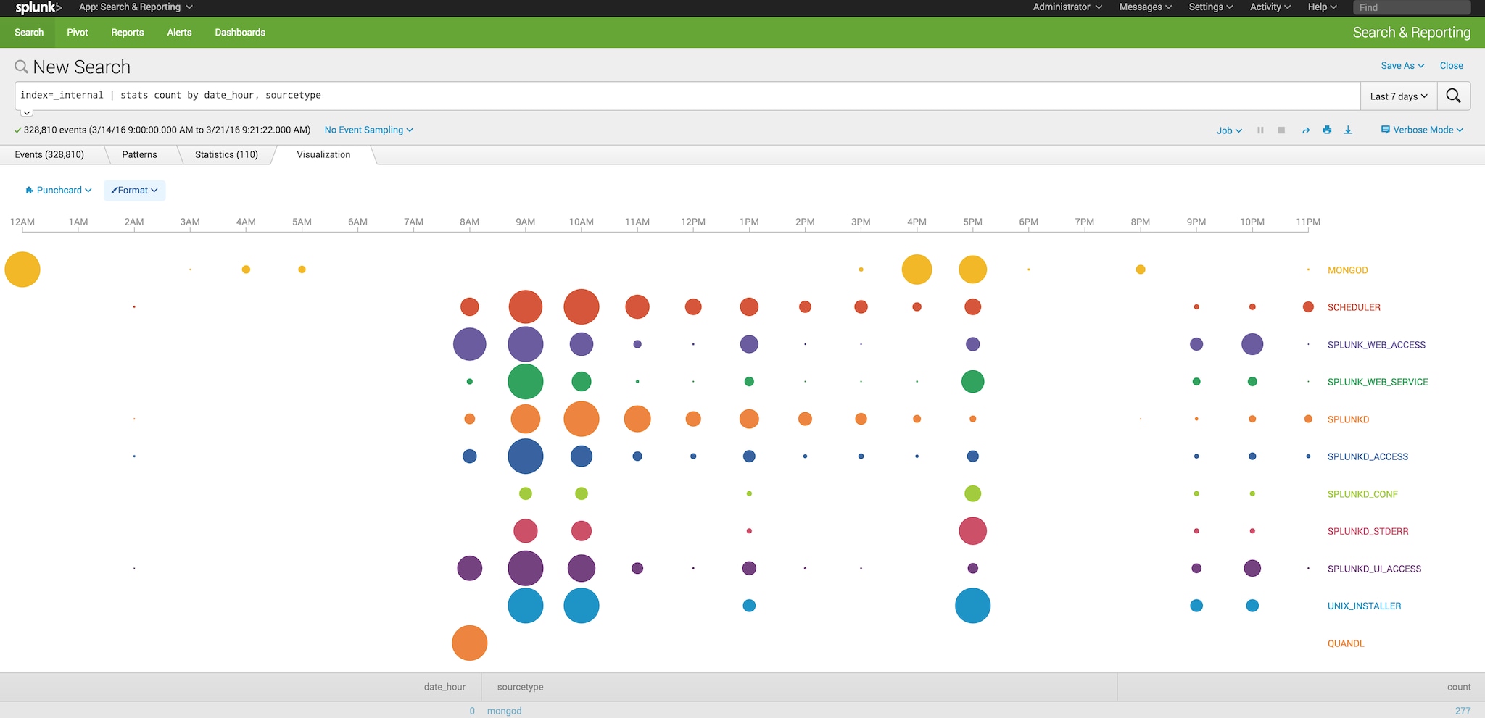Click SCHEDULER 10AM red bubble
This screenshot has width=1485, height=718.
coord(582,306)
